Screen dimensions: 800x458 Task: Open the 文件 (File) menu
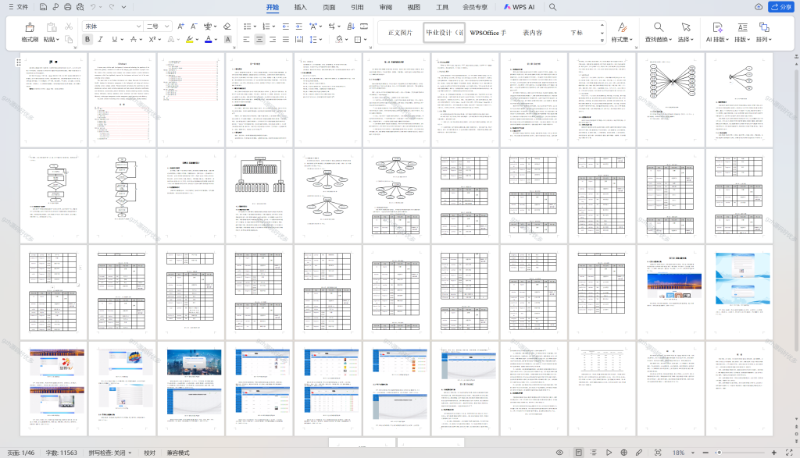pyautogui.click(x=19, y=7)
